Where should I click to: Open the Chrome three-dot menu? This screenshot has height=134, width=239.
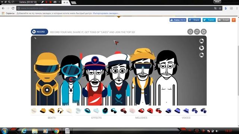click(x=237, y=8)
